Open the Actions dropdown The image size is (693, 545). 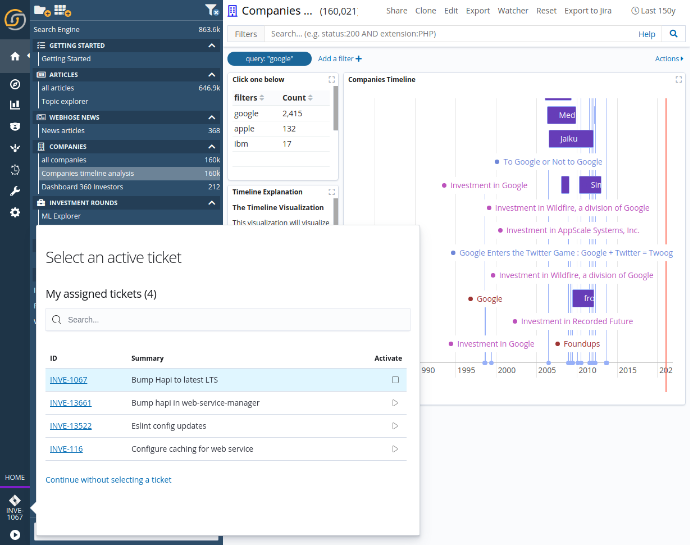pyautogui.click(x=669, y=58)
